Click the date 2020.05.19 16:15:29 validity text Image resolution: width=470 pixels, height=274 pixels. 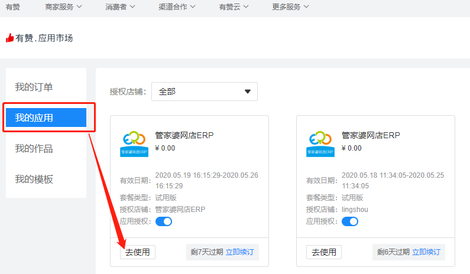206,180
